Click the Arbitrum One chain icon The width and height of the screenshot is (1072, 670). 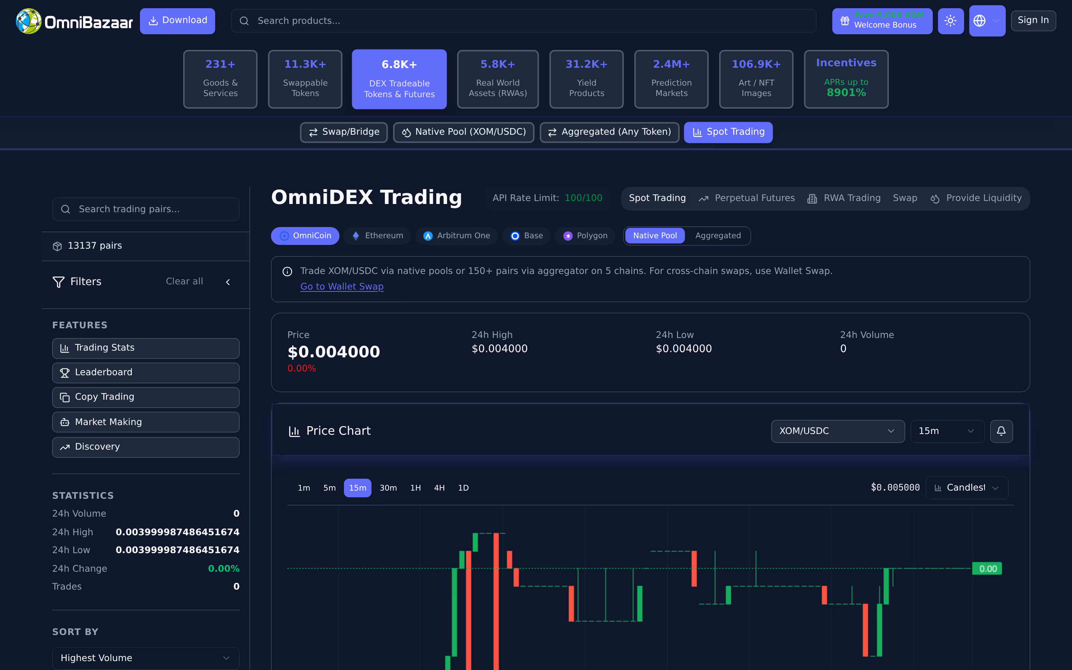click(428, 236)
